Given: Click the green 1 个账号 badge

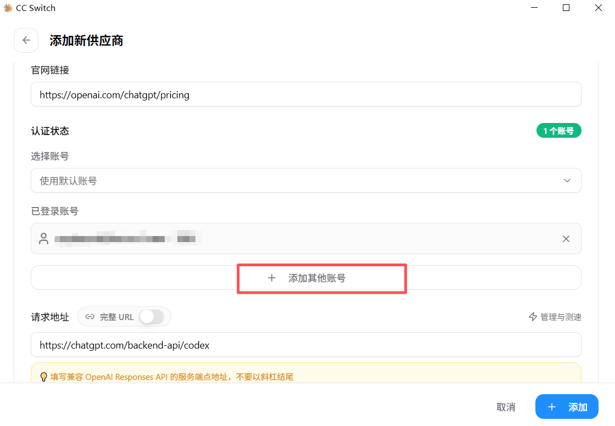Looking at the screenshot, I should pyautogui.click(x=558, y=131).
